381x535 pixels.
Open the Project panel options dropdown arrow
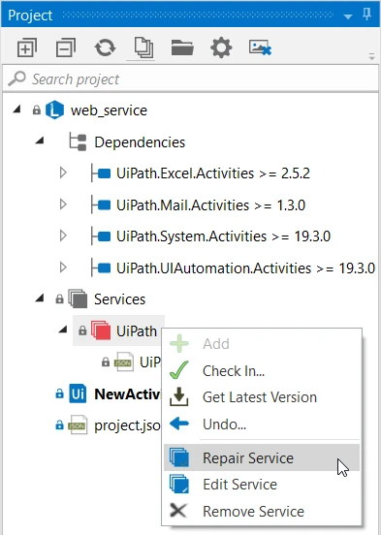coord(348,16)
